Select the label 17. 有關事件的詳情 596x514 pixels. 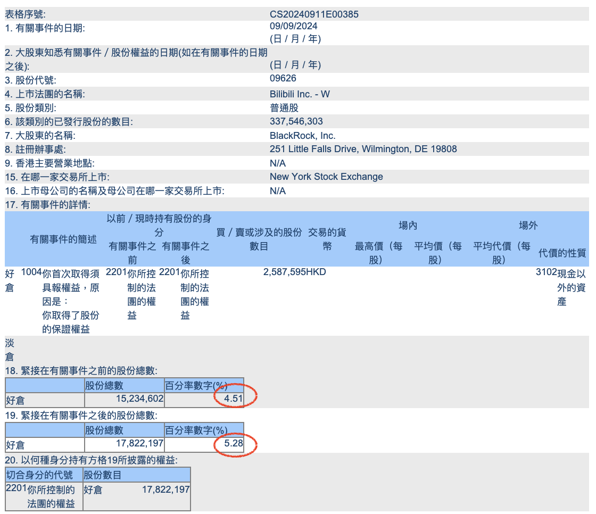click(47, 204)
